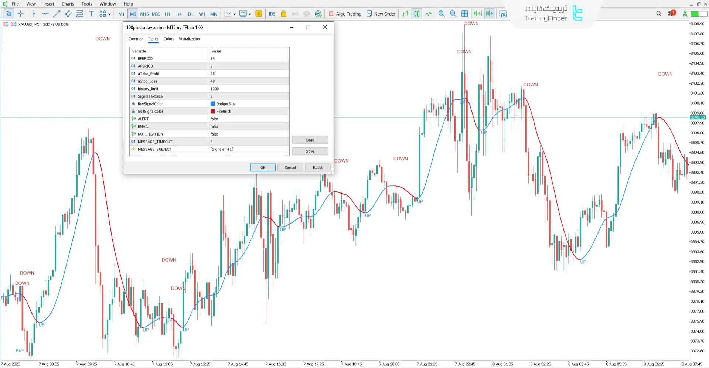709x368 pixels.
Task: Click the Load button
Action: click(310, 140)
